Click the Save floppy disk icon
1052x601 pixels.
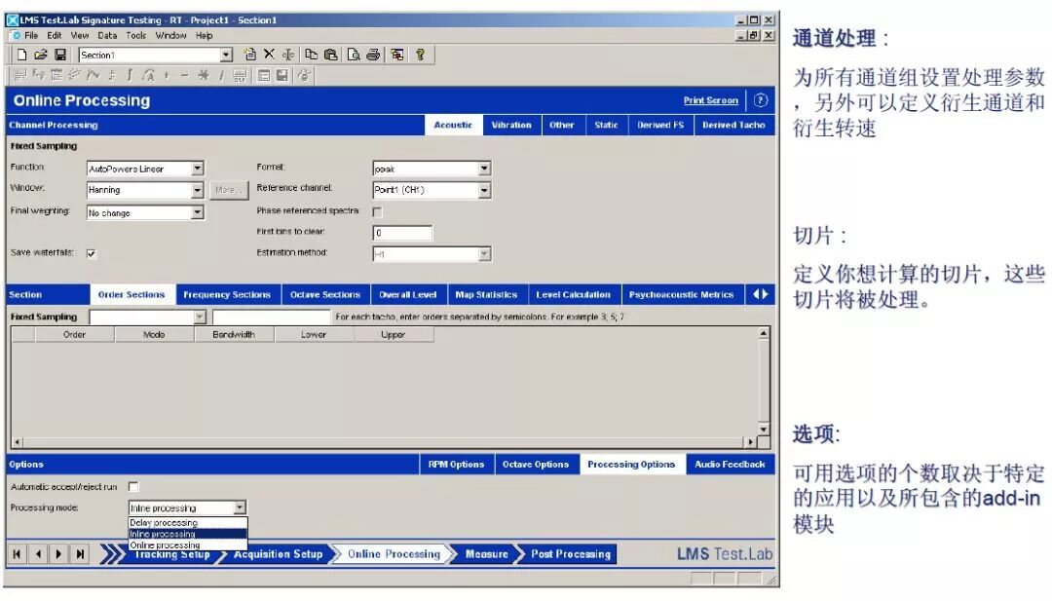[60, 55]
